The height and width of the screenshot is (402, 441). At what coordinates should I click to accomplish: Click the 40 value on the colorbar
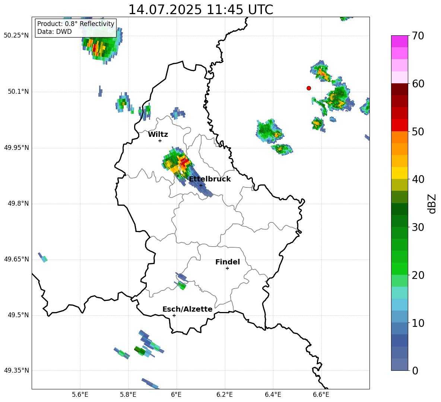pos(418,179)
